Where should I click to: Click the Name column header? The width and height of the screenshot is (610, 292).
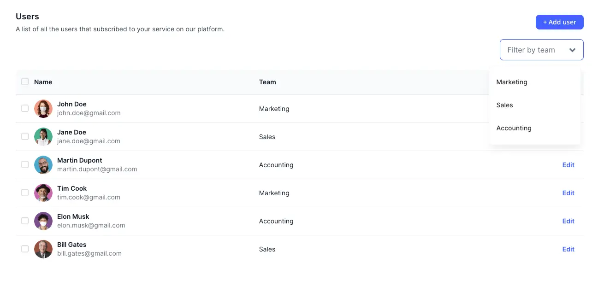pyautogui.click(x=43, y=82)
